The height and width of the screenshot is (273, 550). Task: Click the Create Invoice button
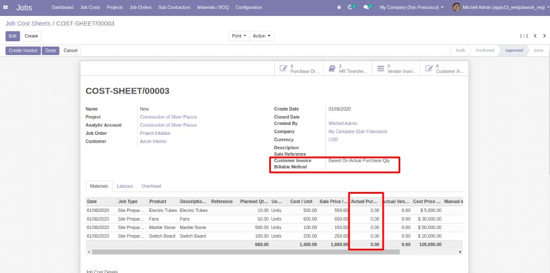click(23, 51)
